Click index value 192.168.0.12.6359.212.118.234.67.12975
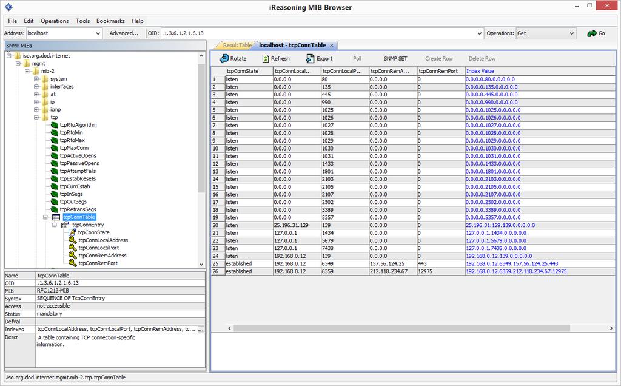 point(516,271)
